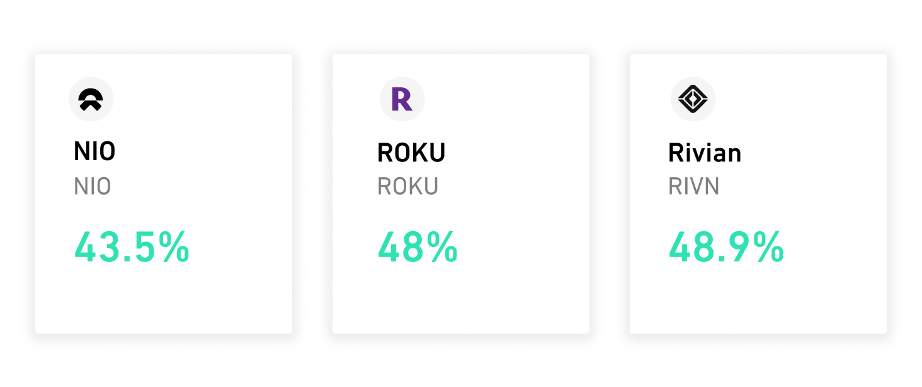The image size is (922, 387).
Task: Click the Rivian diamond logo
Action: pos(693,99)
